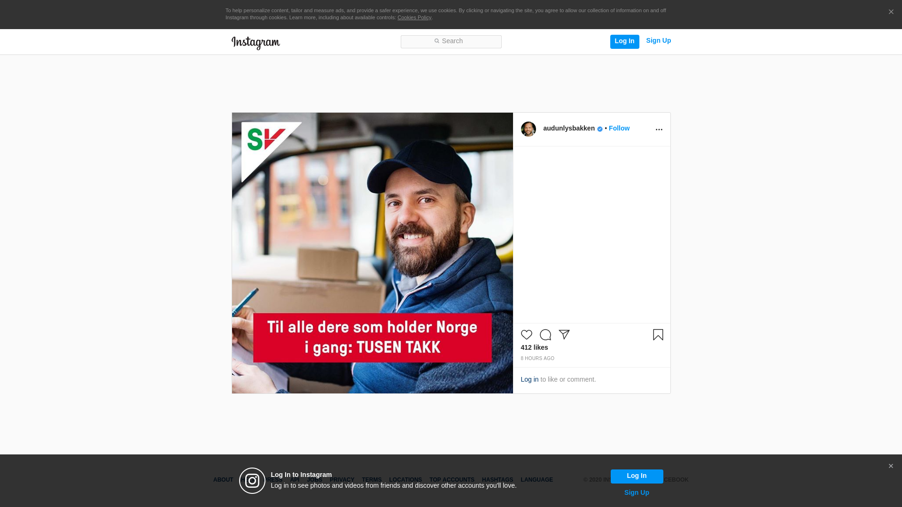Open the LANGUAGE footer selector
902x507 pixels.
point(537,480)
